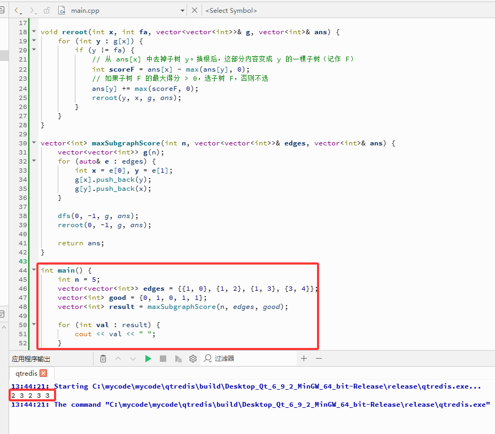
Task: Toggle the file writable lock icon
Action: coord(47,11)
